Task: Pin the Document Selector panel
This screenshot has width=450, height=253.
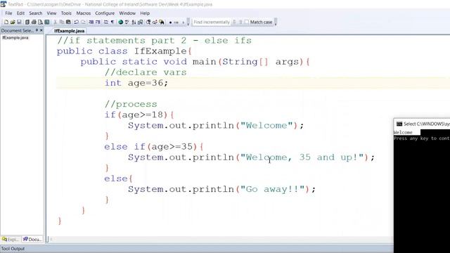Action: 37,30
